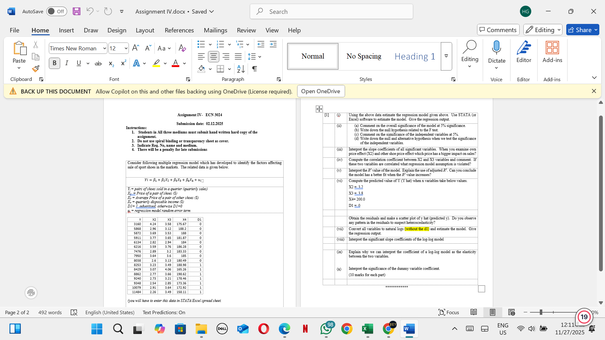
Task: Apply strikethrough formatting
Action: click(98, 63)
